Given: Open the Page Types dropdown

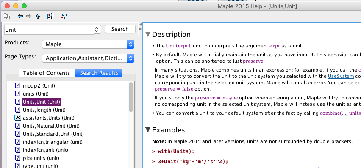Looking at the screenshot, I should (x=88, y=58).
